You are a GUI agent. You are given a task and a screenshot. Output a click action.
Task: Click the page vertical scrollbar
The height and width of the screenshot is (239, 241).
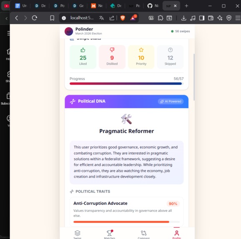pyautogui.click(x=194, y=77)
